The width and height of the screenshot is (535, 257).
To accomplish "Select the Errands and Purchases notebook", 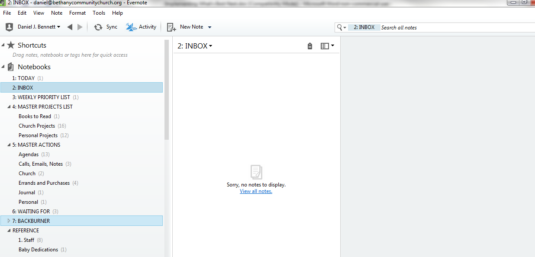I will pyautogui.click(x=82, y=183).
